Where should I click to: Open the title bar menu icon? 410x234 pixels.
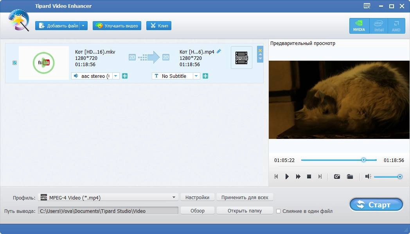[367, 6]
